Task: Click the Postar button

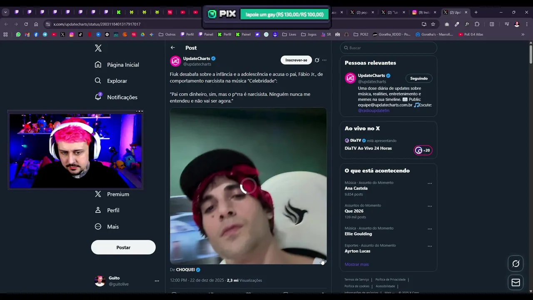Action: (123, 247)
